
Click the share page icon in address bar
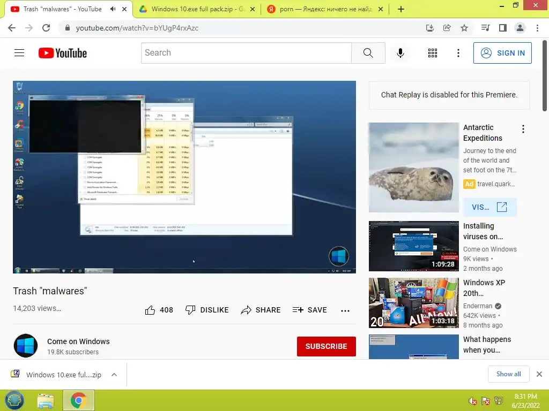(447, 28)
